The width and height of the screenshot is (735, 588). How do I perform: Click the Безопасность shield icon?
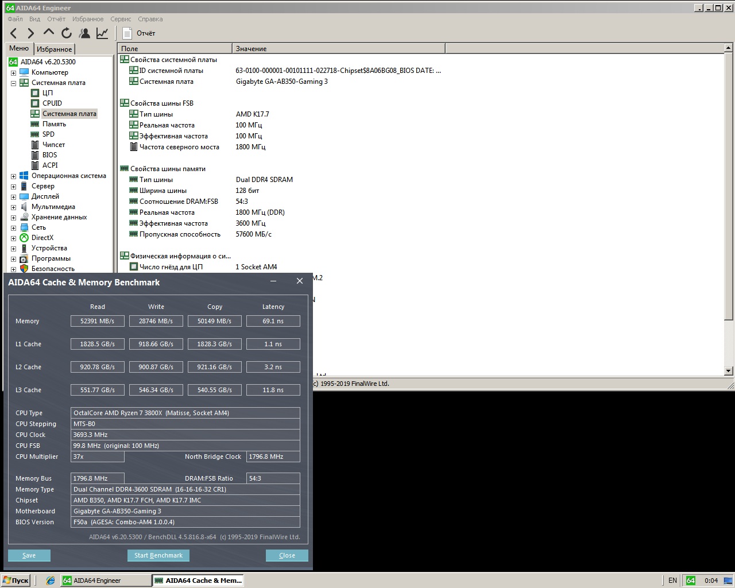pos(24,269)
